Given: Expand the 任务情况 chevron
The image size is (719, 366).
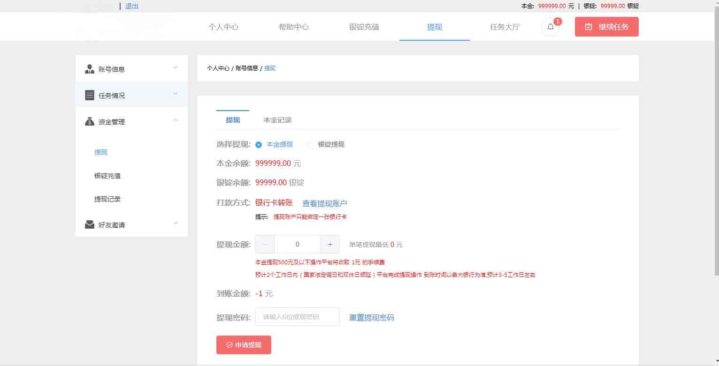Looking at the screenshot, I should (176, 94).
